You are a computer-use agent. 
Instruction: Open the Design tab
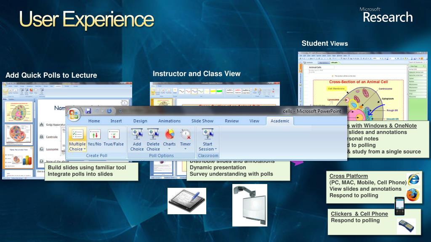point(140,121)
